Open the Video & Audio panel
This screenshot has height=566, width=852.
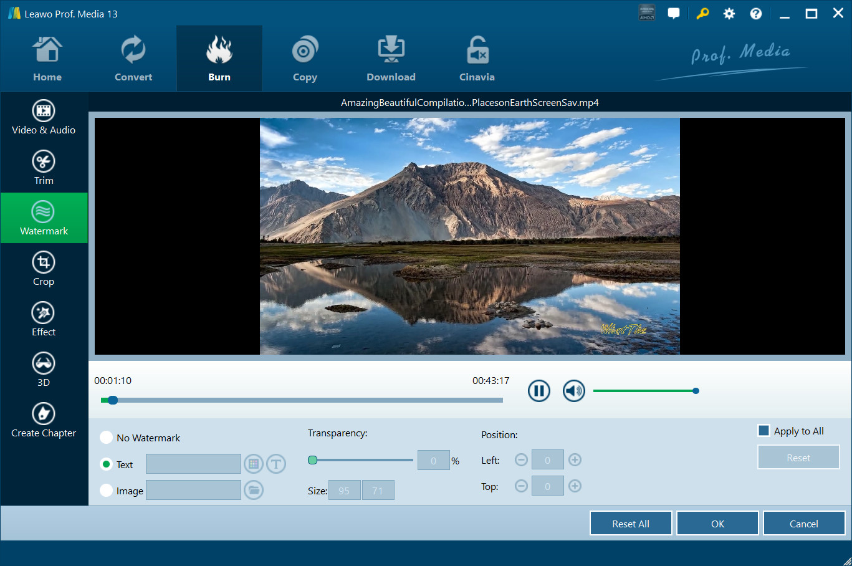pos(44,117)
